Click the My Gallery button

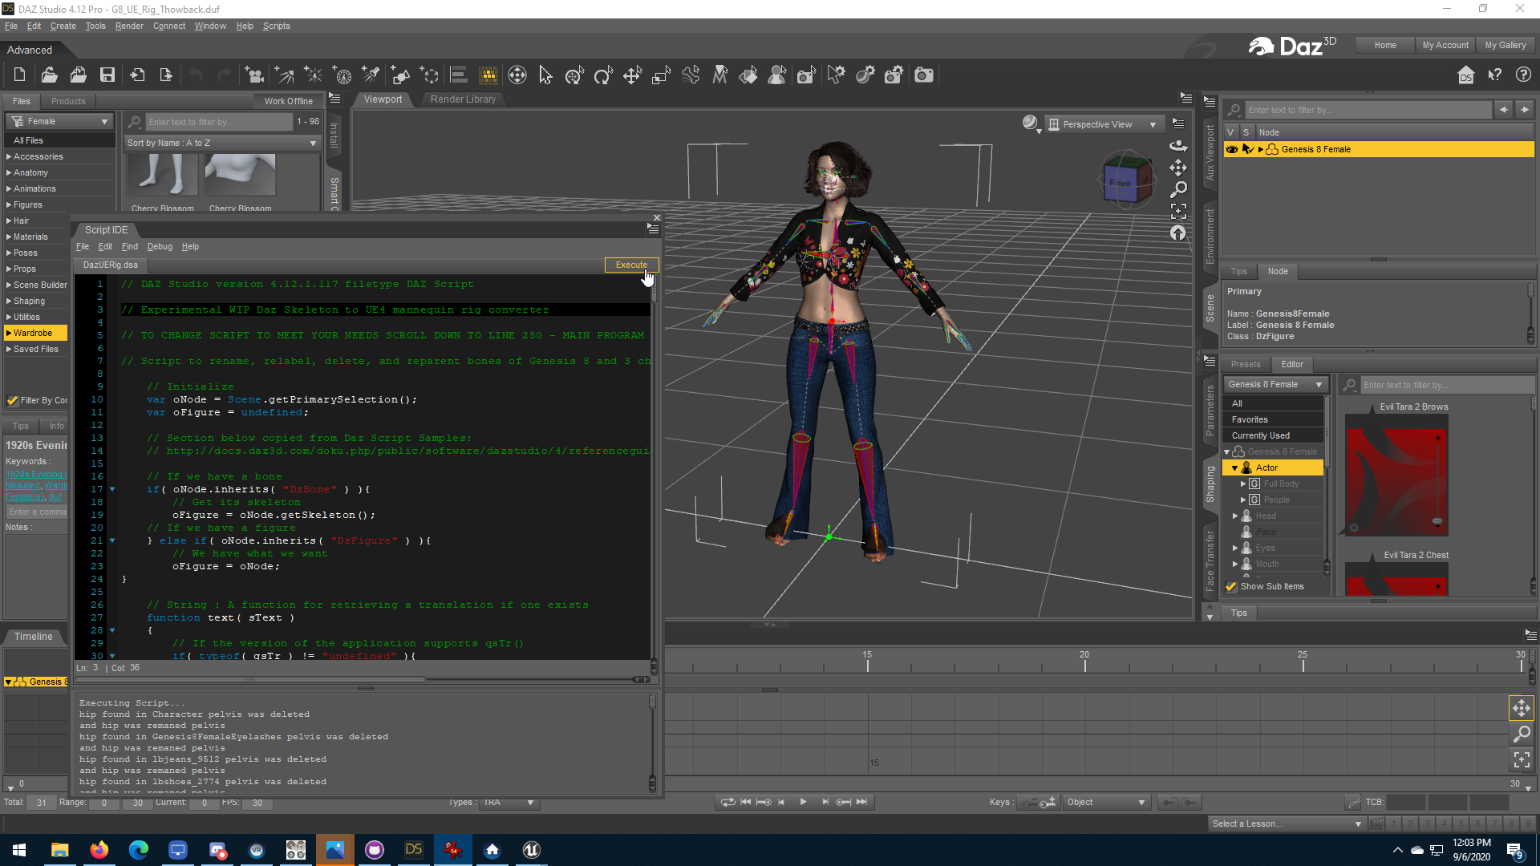tap(1506, 45)
